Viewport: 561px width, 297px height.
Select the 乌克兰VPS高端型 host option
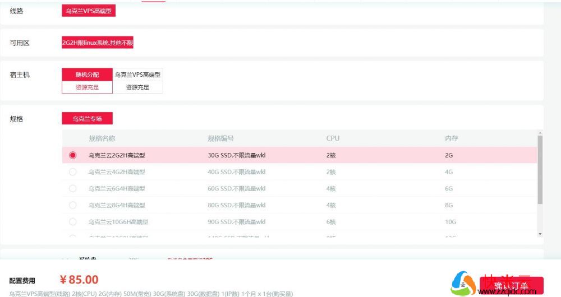[x=138, y=75]
